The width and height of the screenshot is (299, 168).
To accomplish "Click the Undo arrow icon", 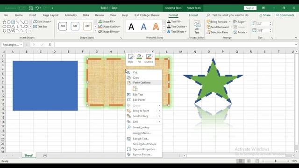I will [37, 8].
